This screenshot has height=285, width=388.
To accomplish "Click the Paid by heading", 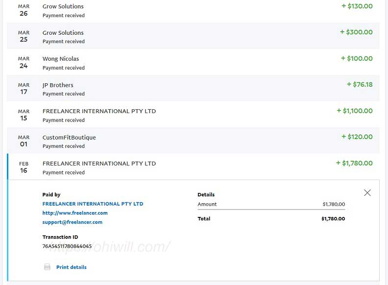I will point(51,195).
